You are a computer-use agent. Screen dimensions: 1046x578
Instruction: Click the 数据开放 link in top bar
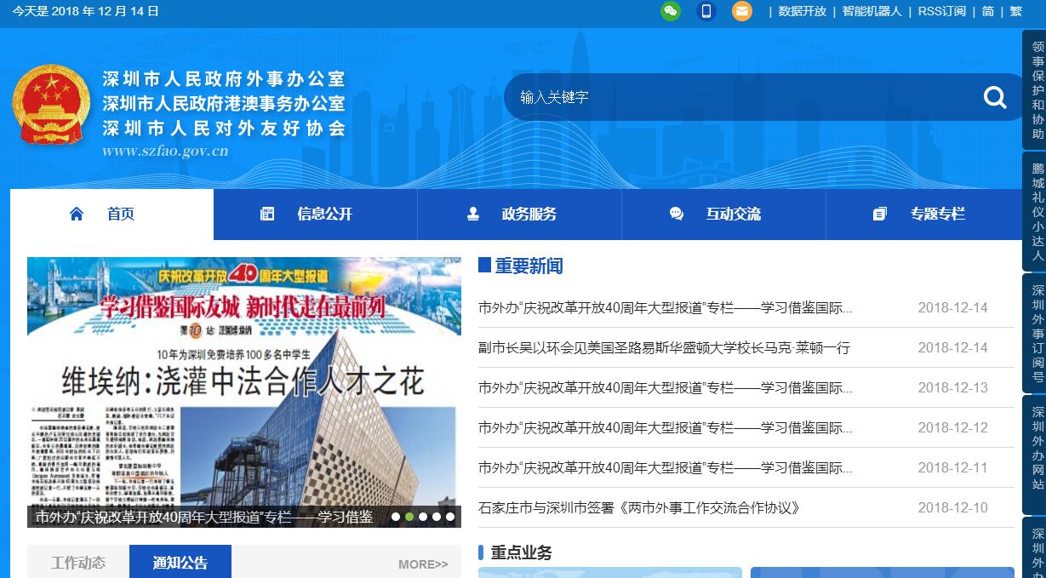point(802,11)
